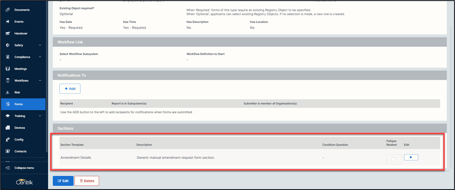Click the Sections header bar

pos(250,128)
